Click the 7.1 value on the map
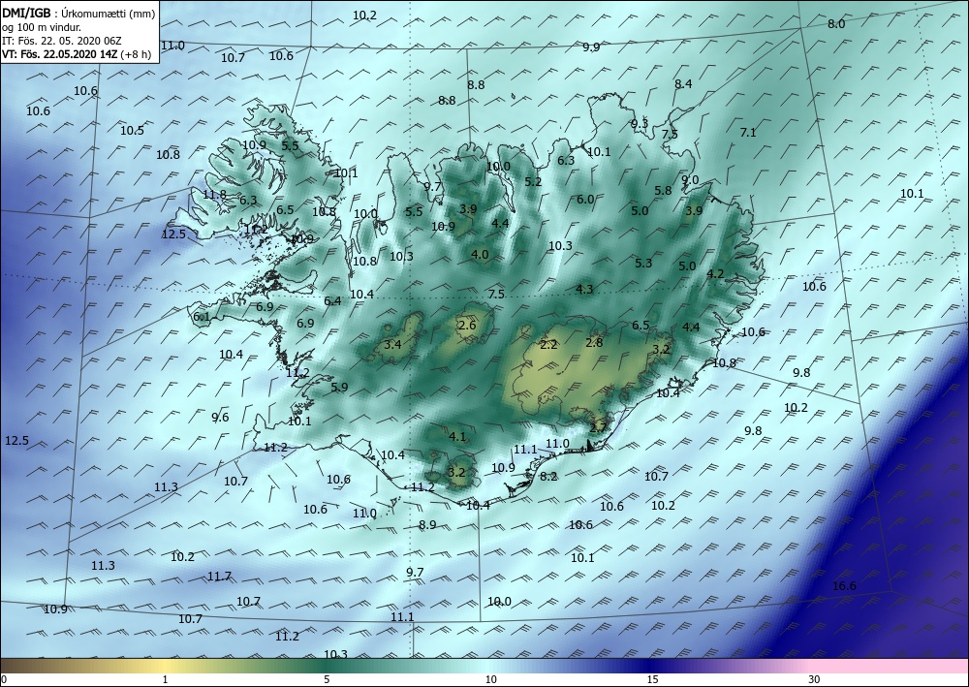Viewport: 969px width, 687px height. pyautogui.click(x=748, y=132)
